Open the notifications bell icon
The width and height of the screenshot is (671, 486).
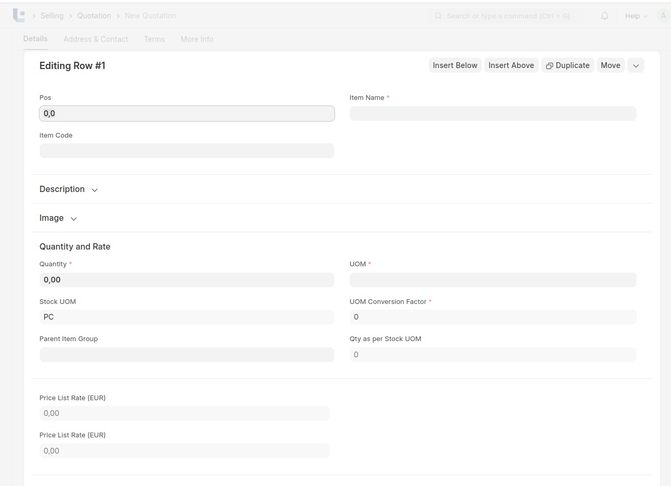(x=605, y=16)
